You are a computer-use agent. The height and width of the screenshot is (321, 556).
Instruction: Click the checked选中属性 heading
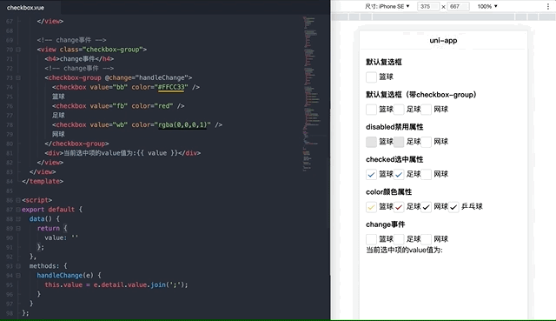394,159
